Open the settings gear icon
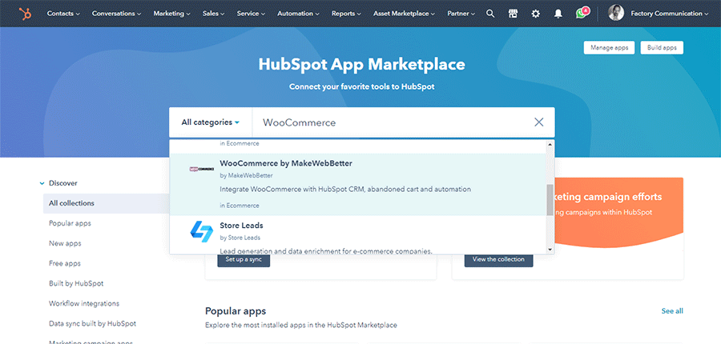The width and height of the screenshot is (721, 344). [x=536, y=14]
